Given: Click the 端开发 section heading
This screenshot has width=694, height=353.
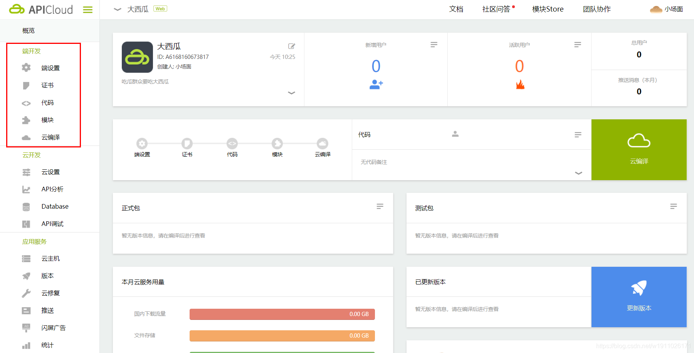Looking at the screenshot, I should tap(32, 51).
